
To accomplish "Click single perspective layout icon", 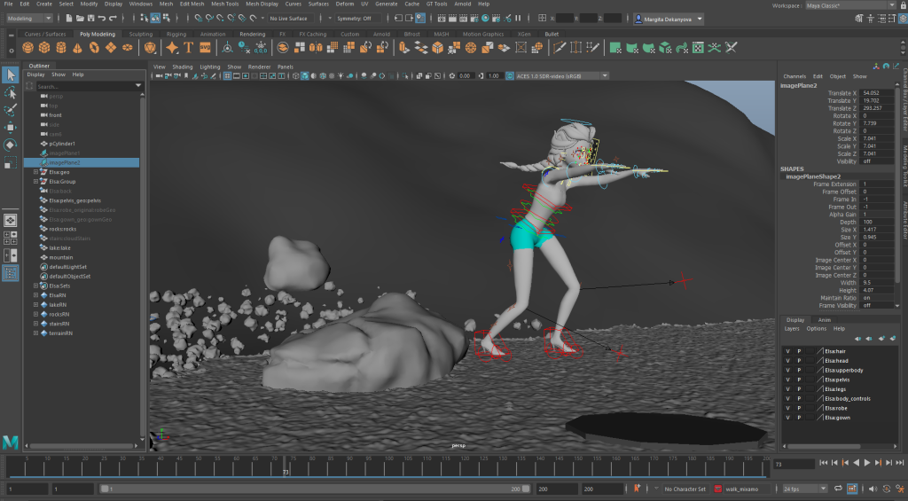I will point(10,220).
